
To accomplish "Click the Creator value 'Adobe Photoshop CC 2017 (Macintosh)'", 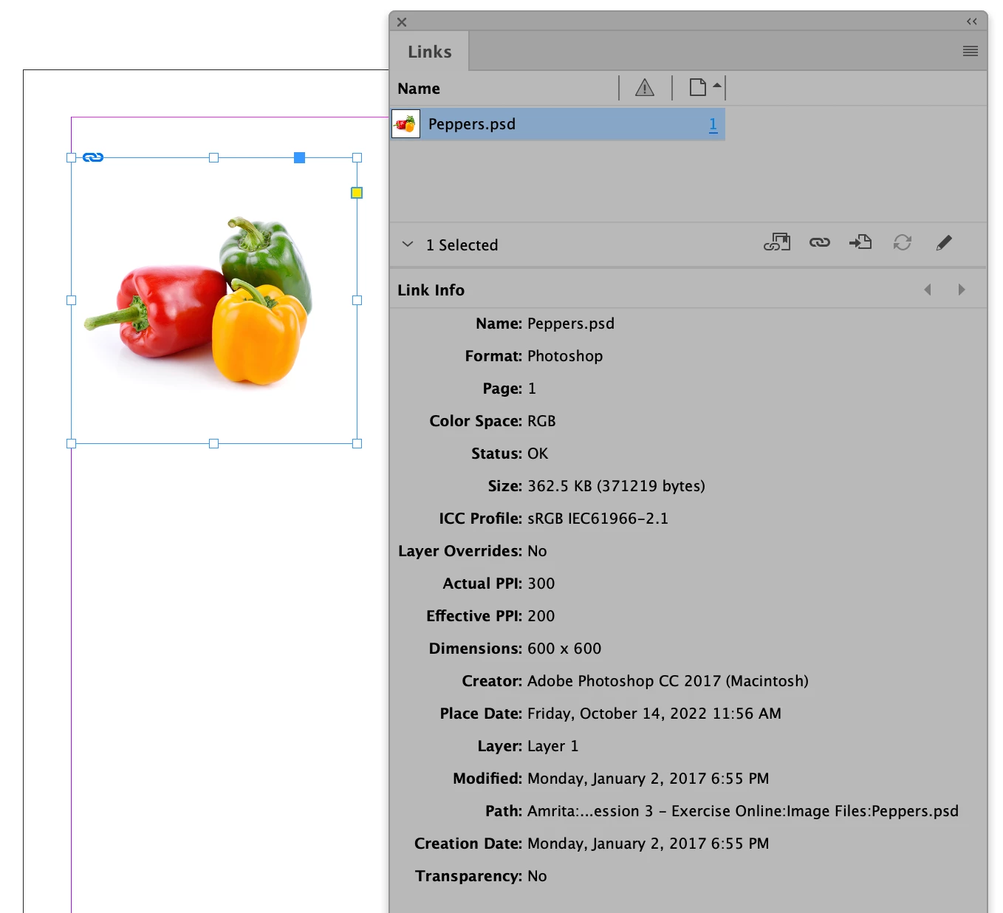I will pyautogui.click(x=668, y=681).
